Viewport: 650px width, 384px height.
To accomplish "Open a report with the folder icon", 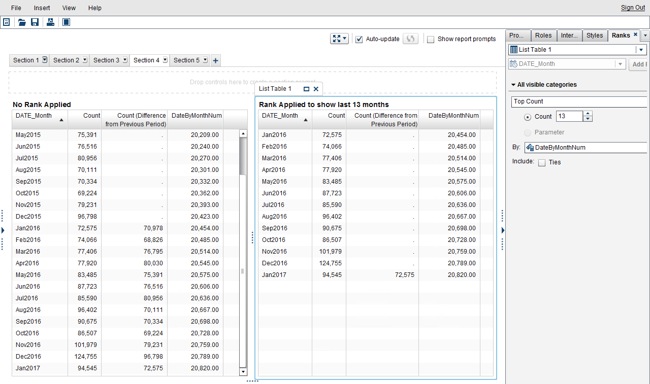I will click(x=22, y=22).
